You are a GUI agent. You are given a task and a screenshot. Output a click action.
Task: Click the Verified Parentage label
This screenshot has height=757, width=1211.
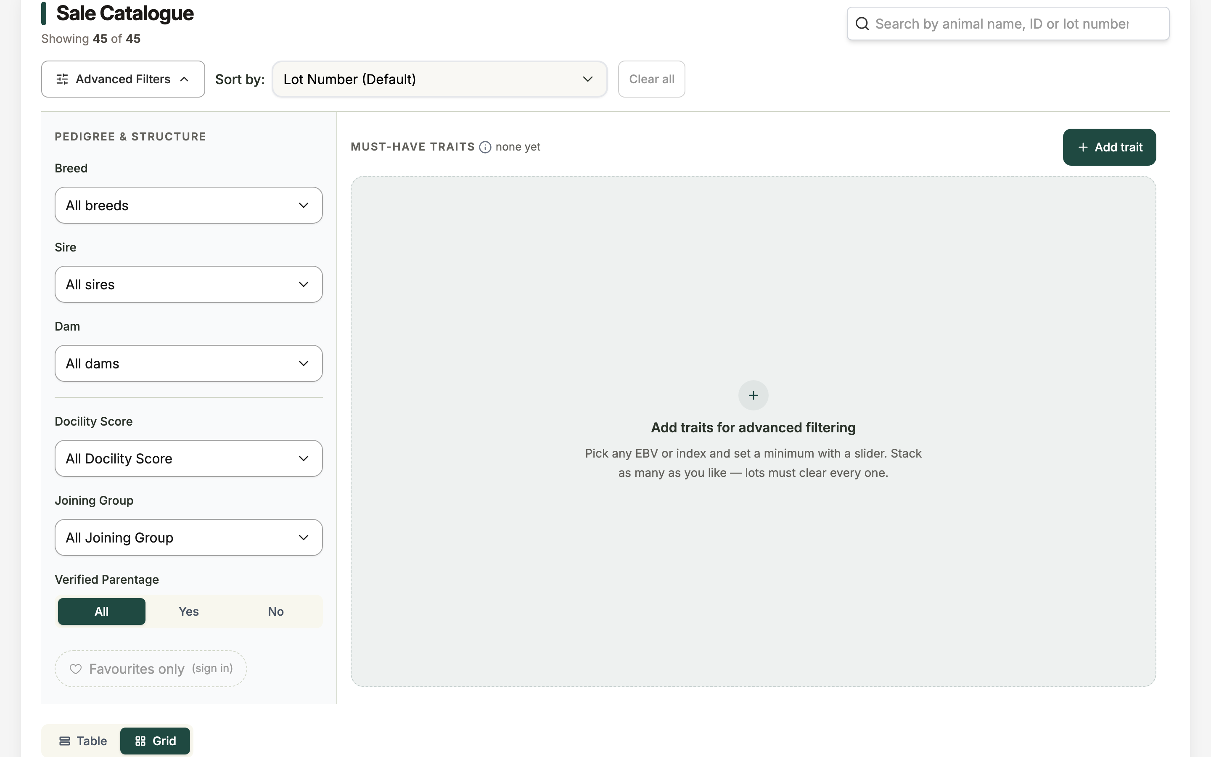tap(106, 580)
